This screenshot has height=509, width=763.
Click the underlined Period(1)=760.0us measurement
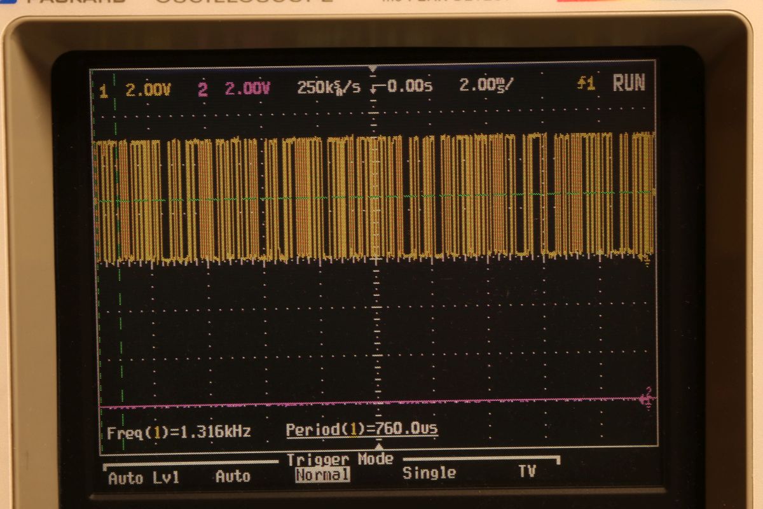click(361, 429)
